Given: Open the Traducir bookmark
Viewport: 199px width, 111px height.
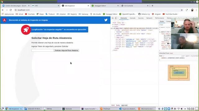Looking at the screenshot, I should (x=50, y=14).
